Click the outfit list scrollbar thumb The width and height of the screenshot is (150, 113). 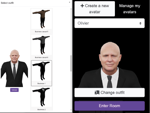71,63
